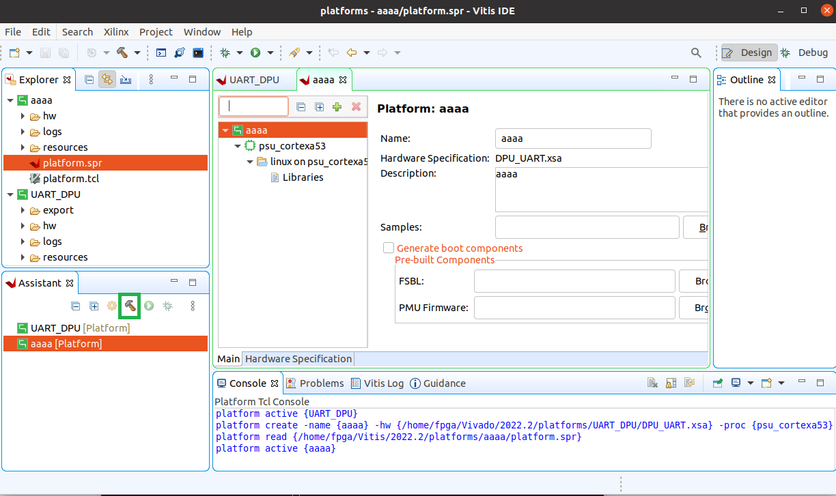Screen dimensions: 836x496
Task: Open the New icon dropdown arrow
Action: (29, 53)
